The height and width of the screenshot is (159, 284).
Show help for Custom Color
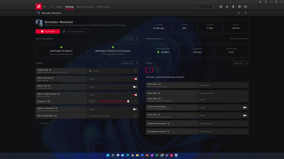tap(159, 114)
